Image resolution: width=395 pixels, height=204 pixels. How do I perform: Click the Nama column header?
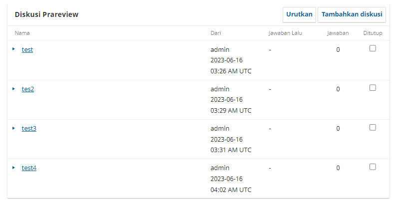click(22, 33)
